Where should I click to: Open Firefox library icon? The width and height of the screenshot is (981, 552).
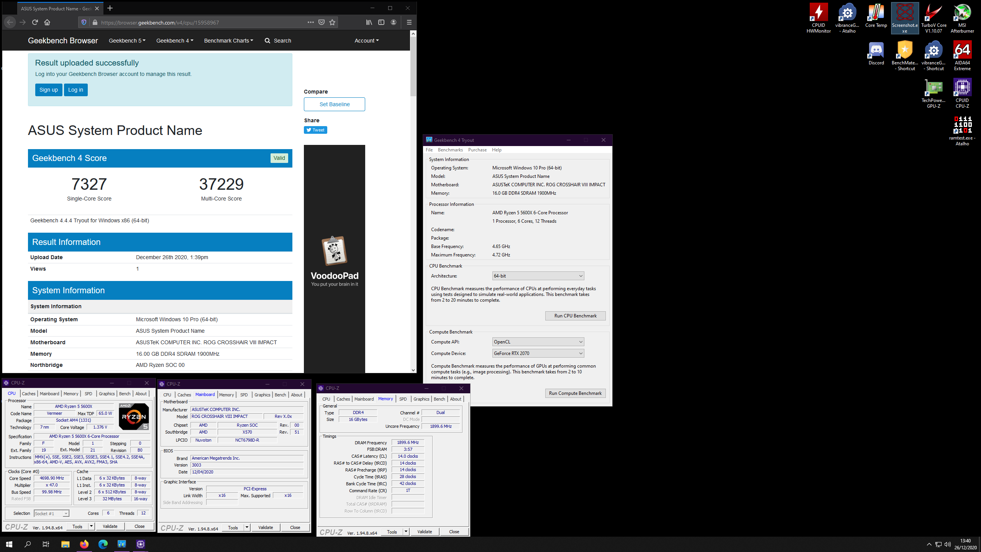click(369, 22)
